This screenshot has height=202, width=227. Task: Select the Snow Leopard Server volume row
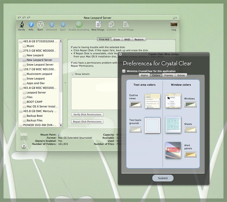tap(39, 65)
